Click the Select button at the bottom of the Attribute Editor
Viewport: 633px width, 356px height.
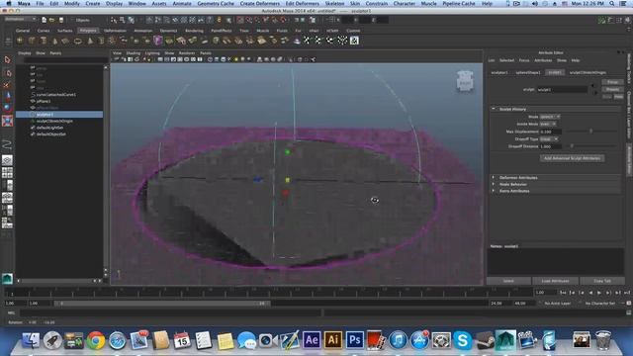pyautogui.click(x=508, y=281)
